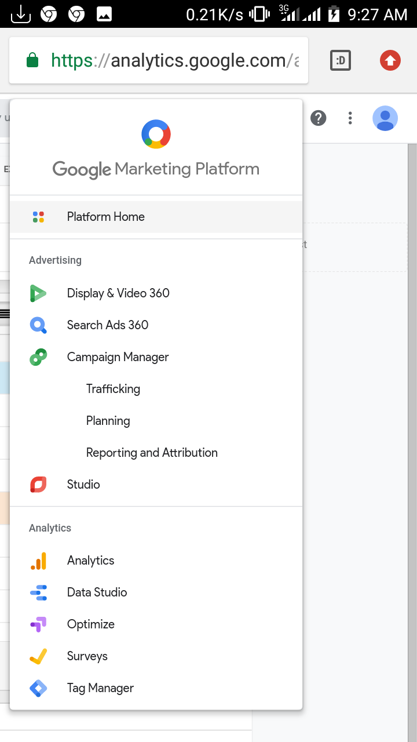Click the Analytics section heading
Screen dimensions: 417x742
click(x=50, y=528)
